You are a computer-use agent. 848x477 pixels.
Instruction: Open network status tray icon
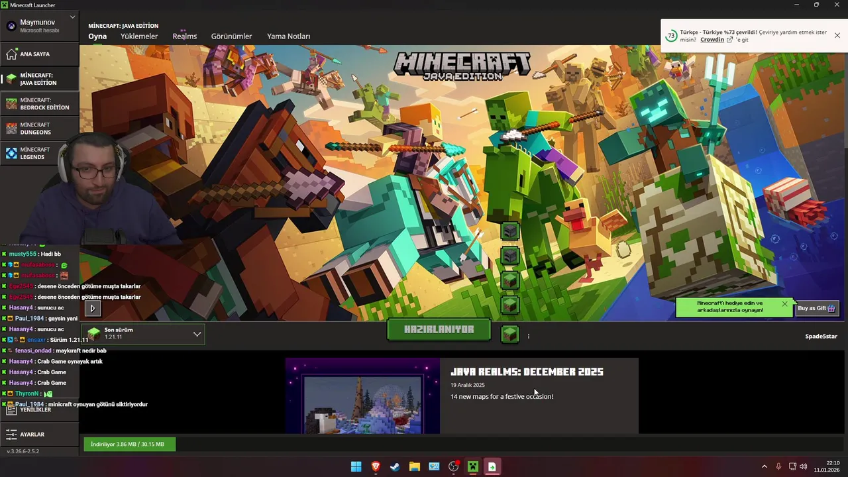tap(792, 466)
